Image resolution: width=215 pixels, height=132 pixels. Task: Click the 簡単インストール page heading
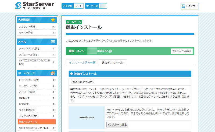tap(84, 27)
